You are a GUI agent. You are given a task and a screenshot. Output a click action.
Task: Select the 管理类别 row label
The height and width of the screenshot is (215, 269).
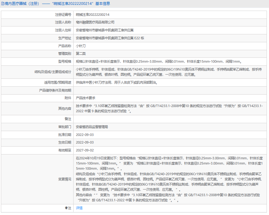coord(65,54)
